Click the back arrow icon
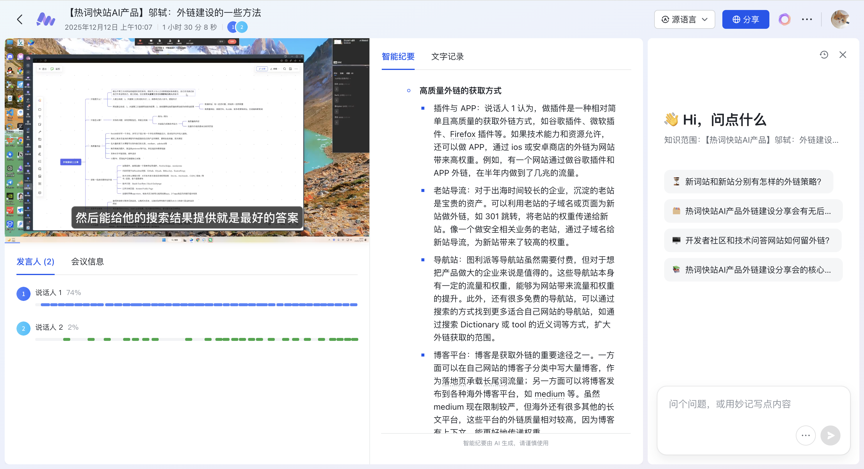 (20, 19)
